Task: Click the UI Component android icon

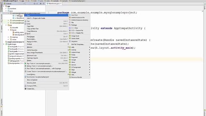Action: [70, 67]
